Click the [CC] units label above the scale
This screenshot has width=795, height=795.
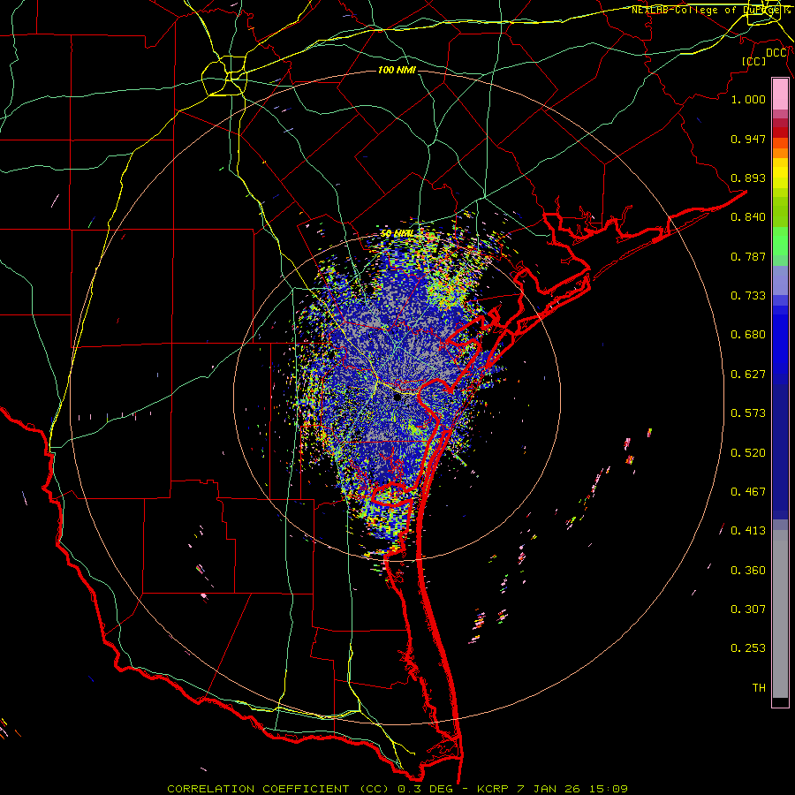(x=754, y=61)
